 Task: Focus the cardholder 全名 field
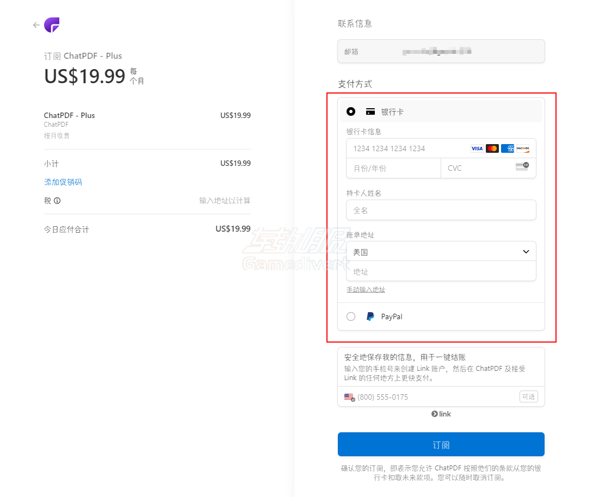click(441, 210)
